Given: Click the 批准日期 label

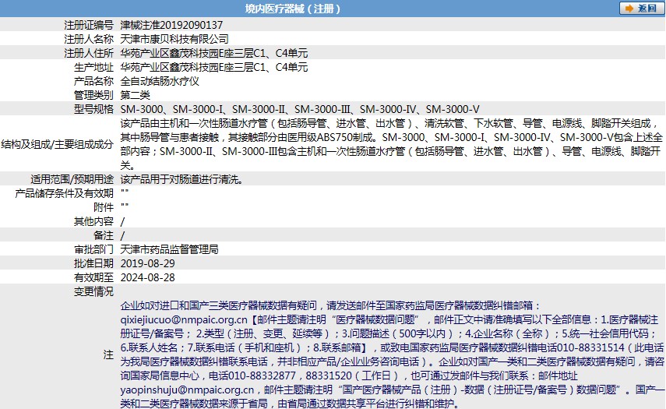Looking at the screenshot, I should click(94, 263).
